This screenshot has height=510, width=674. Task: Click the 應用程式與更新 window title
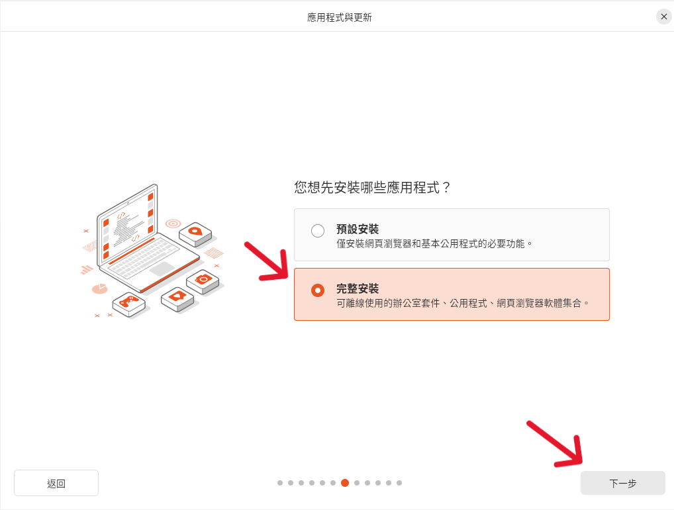tap(340, 17)
